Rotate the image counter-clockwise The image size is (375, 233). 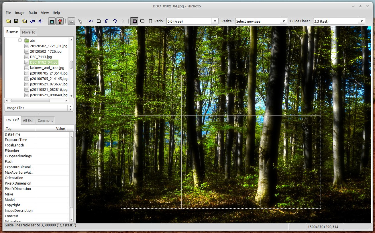pos(107,21)
